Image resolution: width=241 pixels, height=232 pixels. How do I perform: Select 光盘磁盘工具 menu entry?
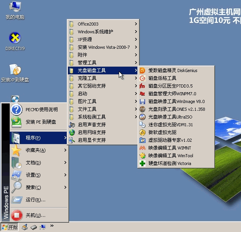click(x=103, y=70)
